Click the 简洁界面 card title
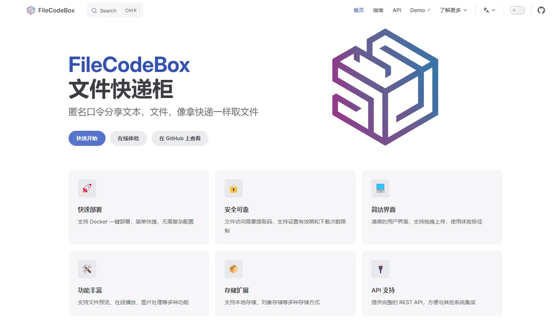 pos(384,210)
